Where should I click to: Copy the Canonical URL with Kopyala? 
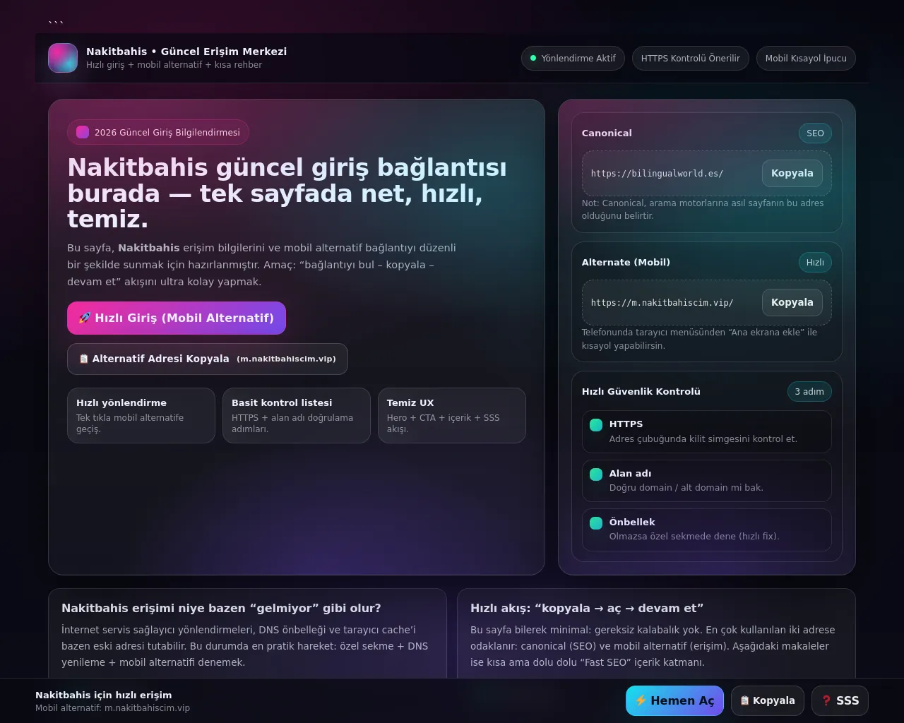(792, 173)
